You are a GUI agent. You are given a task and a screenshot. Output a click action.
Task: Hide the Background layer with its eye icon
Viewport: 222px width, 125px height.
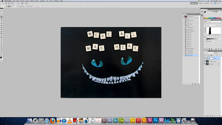click(x=205, y=64)
